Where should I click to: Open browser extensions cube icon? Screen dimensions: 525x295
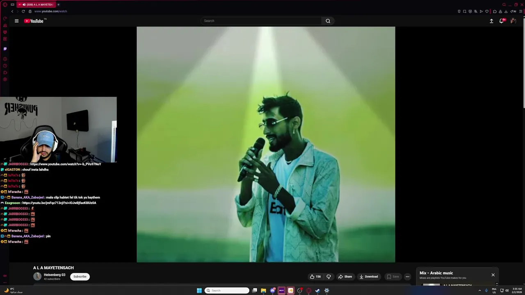point(495,11)
